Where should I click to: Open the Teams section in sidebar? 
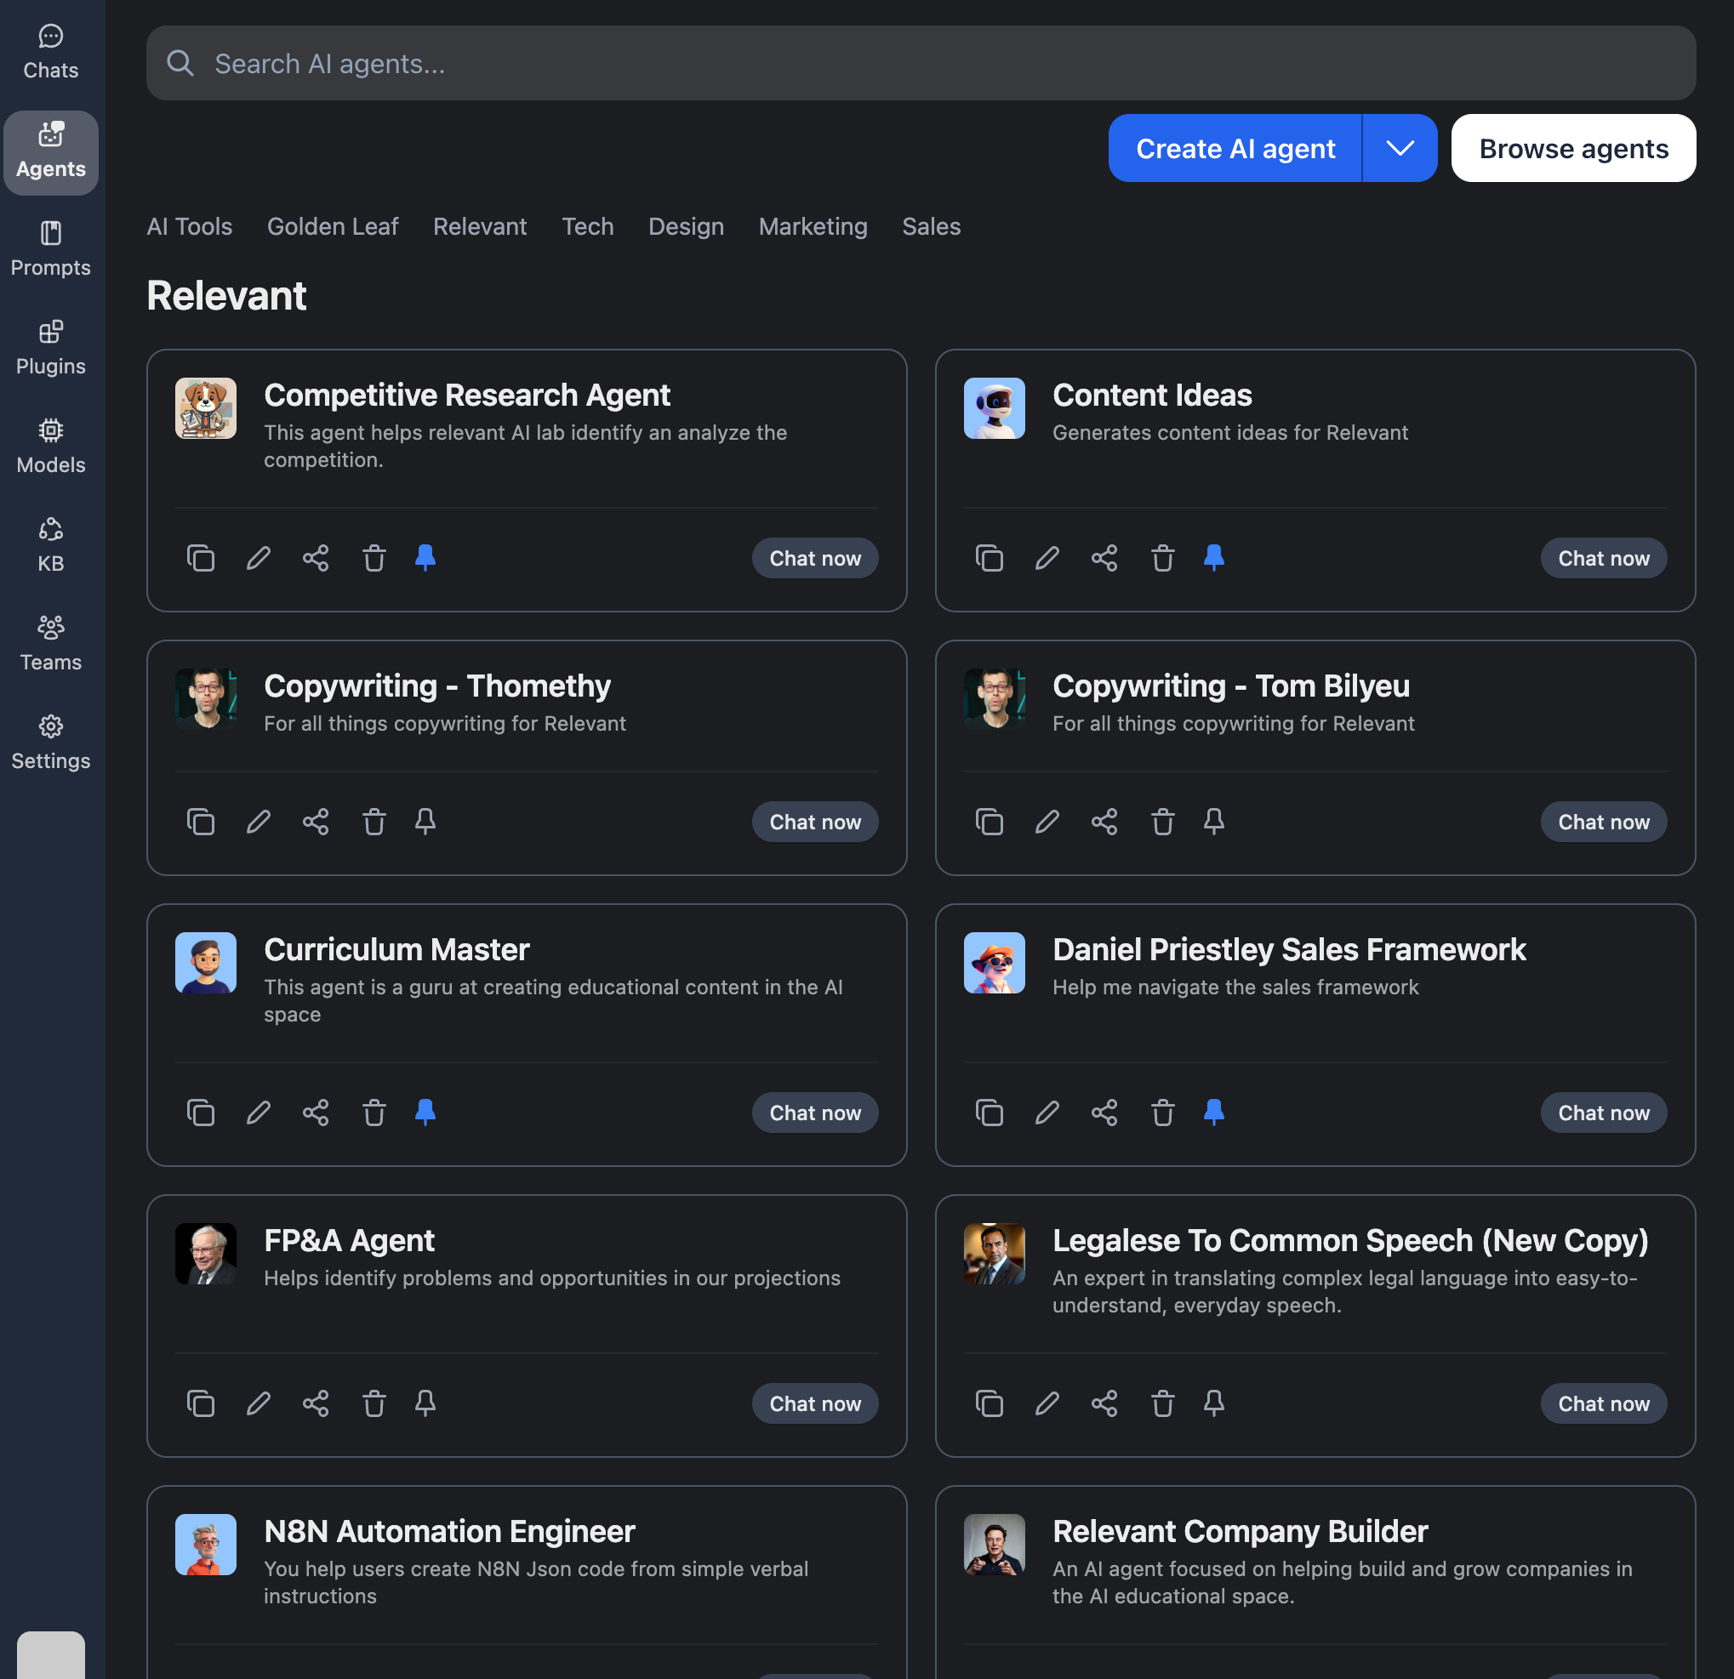50,644
